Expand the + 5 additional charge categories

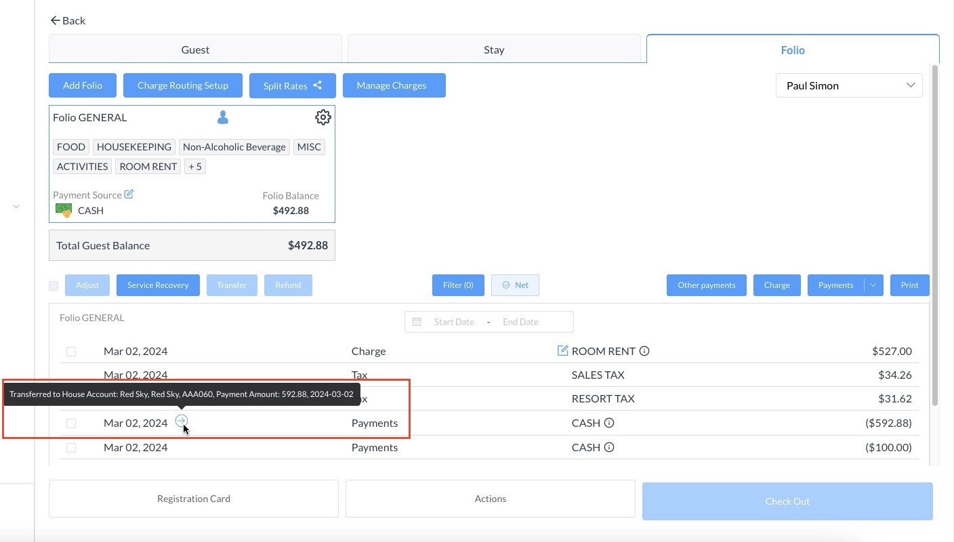coord(195,167)
